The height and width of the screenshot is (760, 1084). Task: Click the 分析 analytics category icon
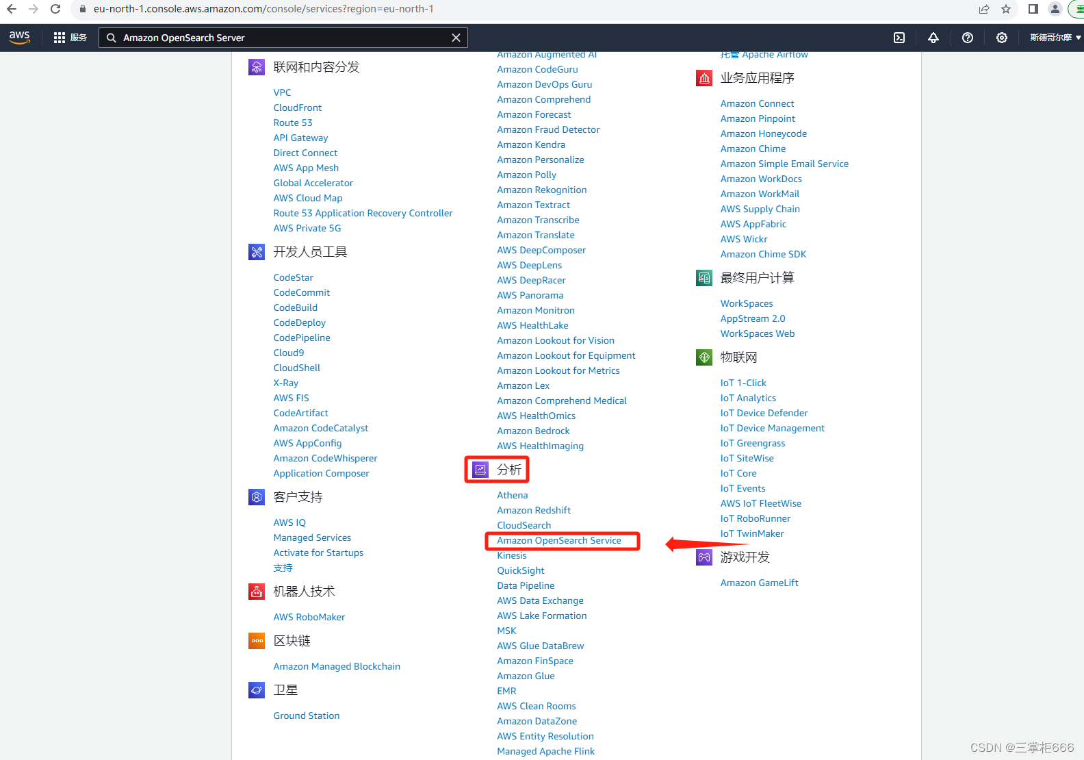(480, 470)
